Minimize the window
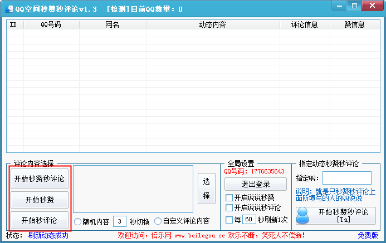The height and width of the screenshot is (243, 386). (x=339, y=6)
